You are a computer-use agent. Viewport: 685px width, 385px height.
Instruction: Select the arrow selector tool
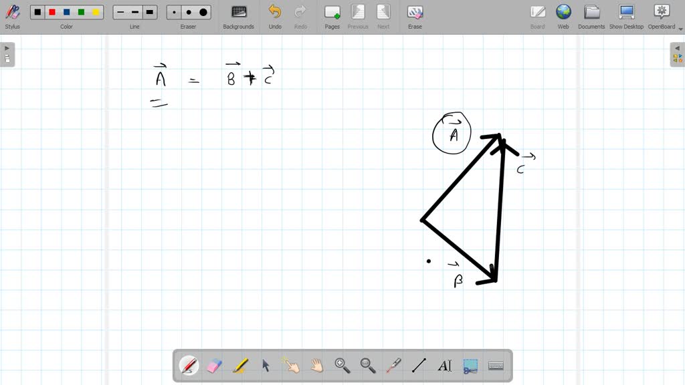pos(266,365)
